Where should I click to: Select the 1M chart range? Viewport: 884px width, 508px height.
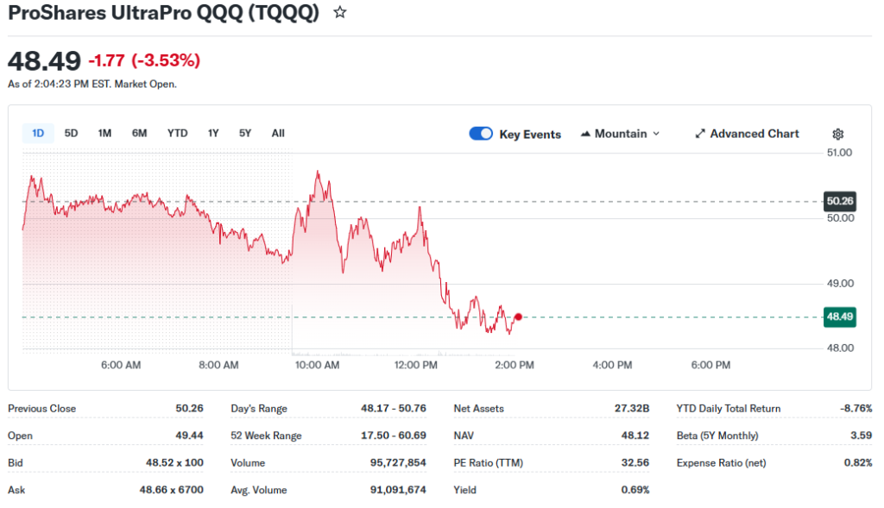point(104,133)
